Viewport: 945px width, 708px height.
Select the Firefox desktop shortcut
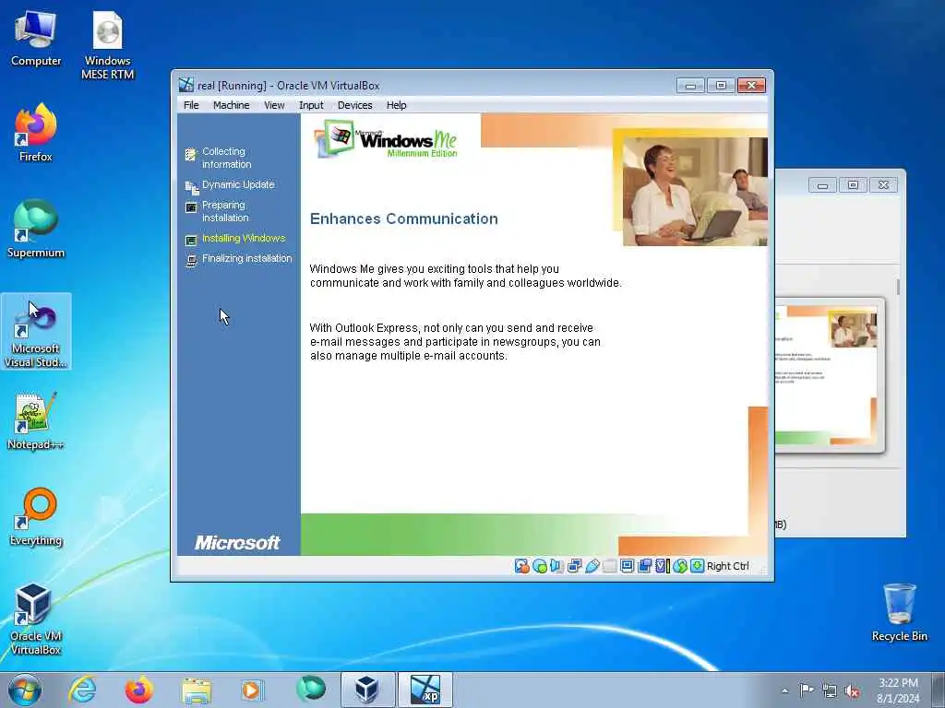pyautogui.click(x=36, y=133)
